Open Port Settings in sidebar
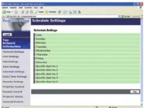 pos(11,57)
